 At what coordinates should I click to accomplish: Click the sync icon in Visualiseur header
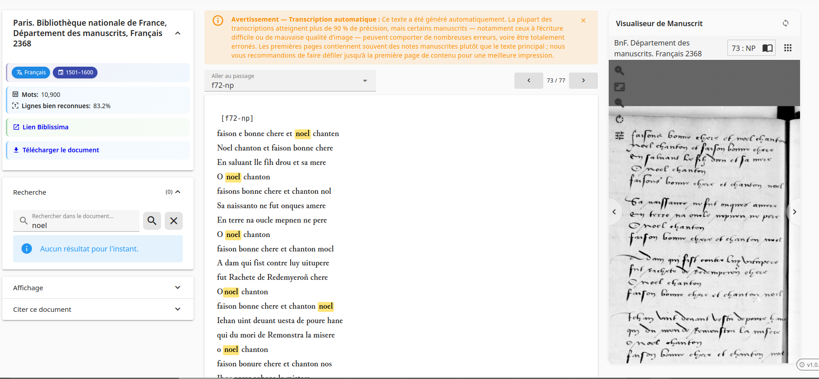click(786, 23)
